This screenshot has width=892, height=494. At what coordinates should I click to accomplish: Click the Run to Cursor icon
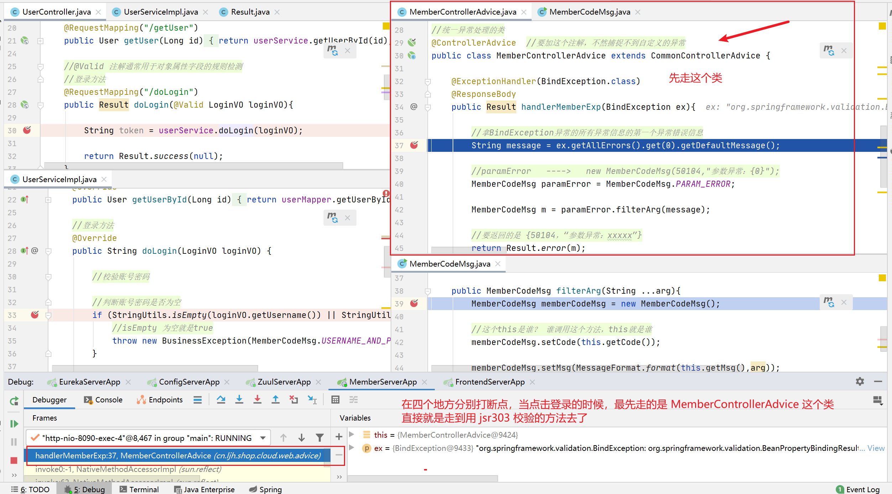pyautogui.click(x=312, y=400)
